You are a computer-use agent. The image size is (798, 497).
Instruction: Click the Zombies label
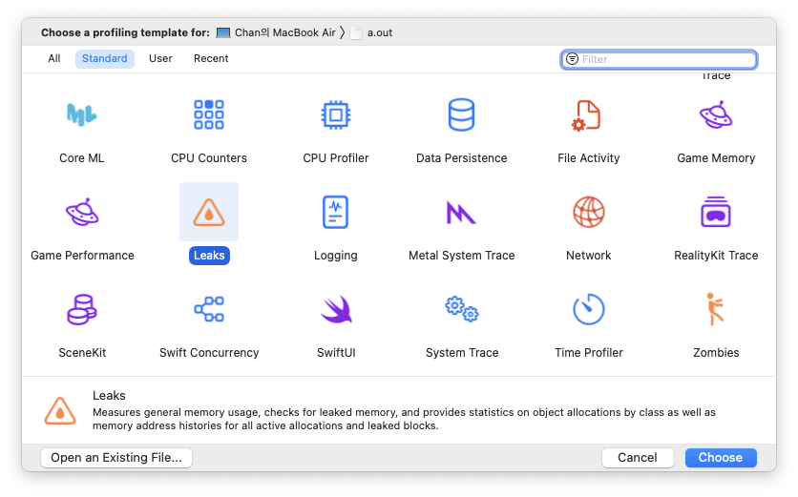716,353
